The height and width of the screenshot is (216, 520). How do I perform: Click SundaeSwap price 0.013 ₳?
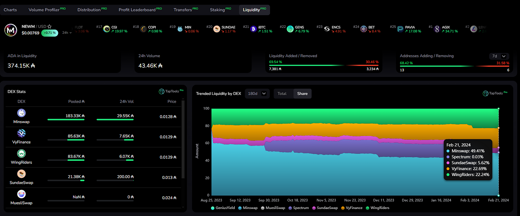point(169,177)
